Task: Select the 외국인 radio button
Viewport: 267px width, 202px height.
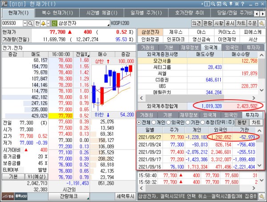Action: point(168,122)
